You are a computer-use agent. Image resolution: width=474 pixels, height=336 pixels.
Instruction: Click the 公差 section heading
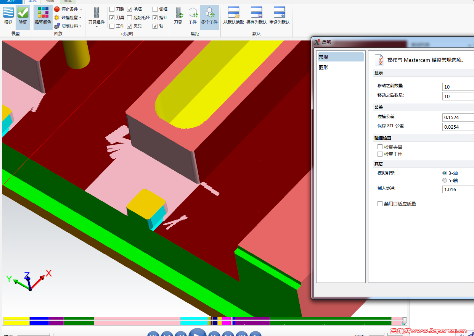378,107
